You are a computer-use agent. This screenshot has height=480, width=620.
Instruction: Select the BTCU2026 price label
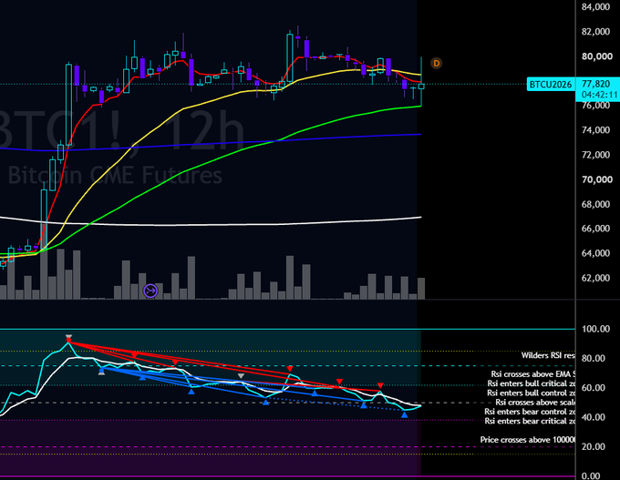point(551,84)
